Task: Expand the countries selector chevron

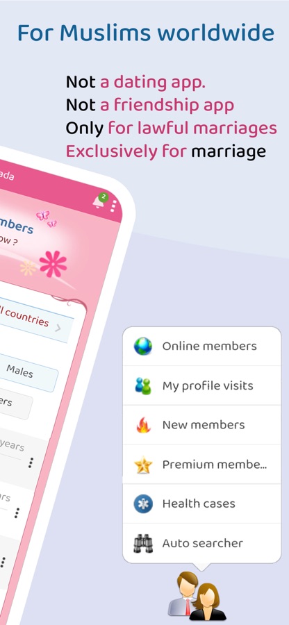Action: [58, 328]
